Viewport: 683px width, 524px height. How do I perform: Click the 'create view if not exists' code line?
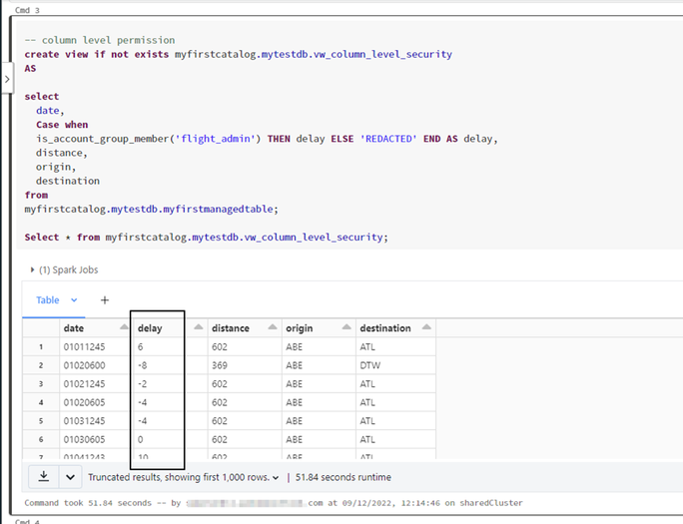[x=239, y=55]
